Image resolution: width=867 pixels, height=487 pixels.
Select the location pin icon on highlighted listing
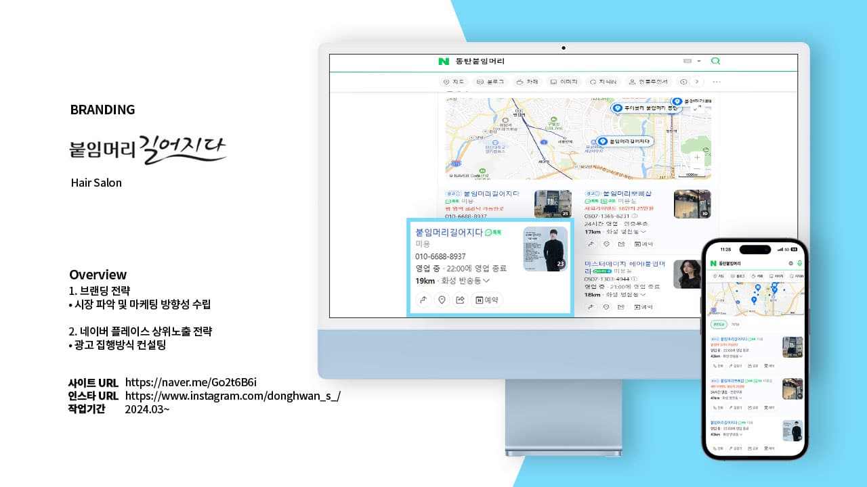click(x=442, y=300)
